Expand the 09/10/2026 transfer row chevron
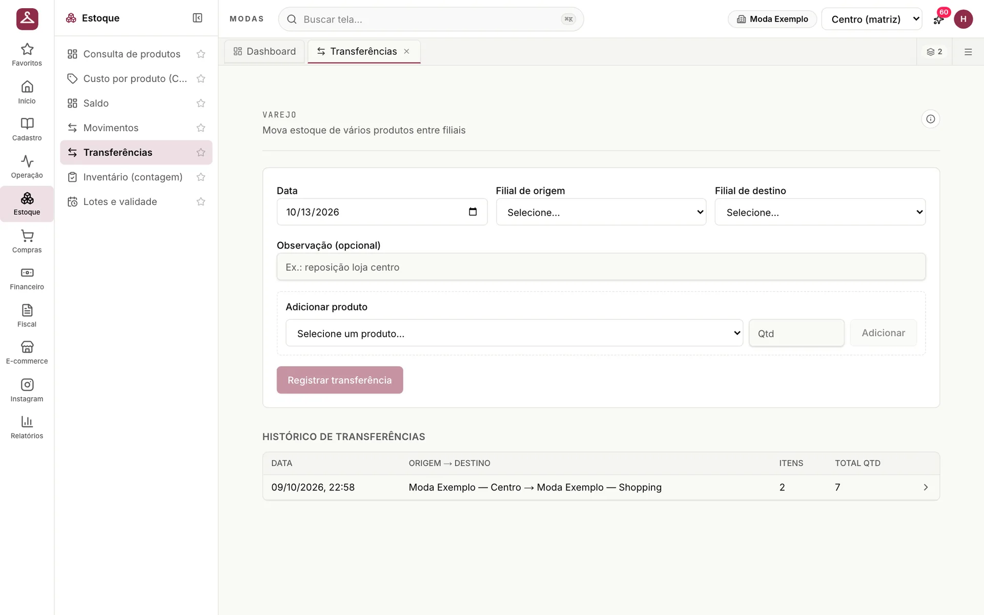This screenshot has height=615, width=984. [x=926, y=487]
